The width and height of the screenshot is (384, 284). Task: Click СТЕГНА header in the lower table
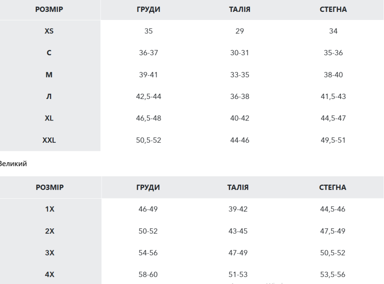(333, 187)
